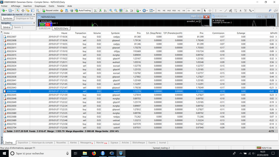Click the green 'haut' buy button on chart
279x157 pixels.
point(42,24)
